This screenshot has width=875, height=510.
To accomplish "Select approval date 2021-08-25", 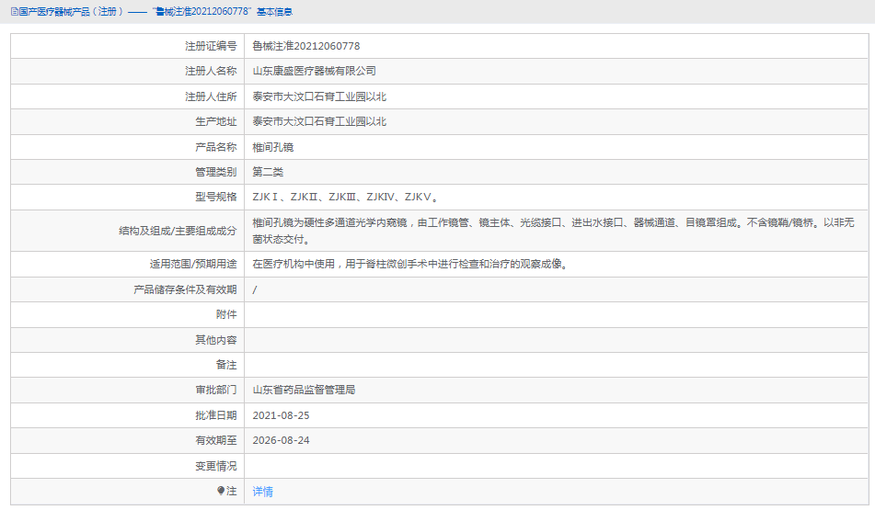I will (x=281, y=415).
